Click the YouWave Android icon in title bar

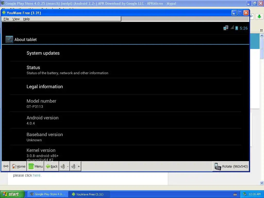coord(4,13)
